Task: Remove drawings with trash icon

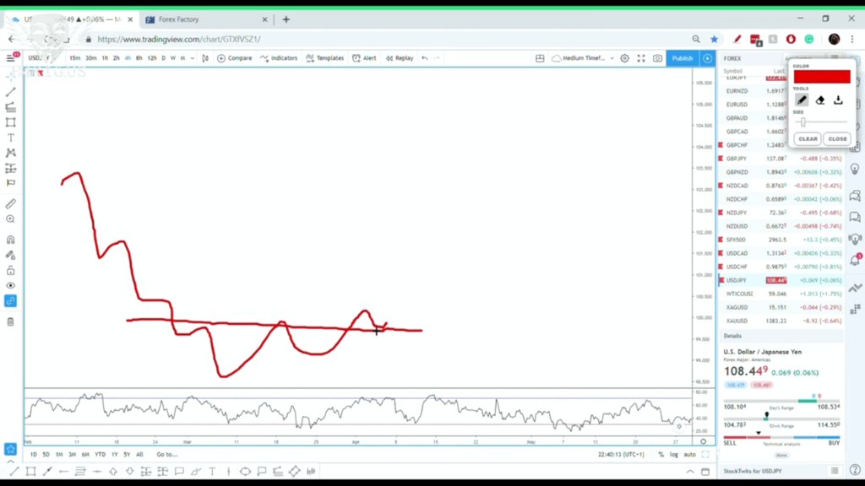Action: click(10, 321)
